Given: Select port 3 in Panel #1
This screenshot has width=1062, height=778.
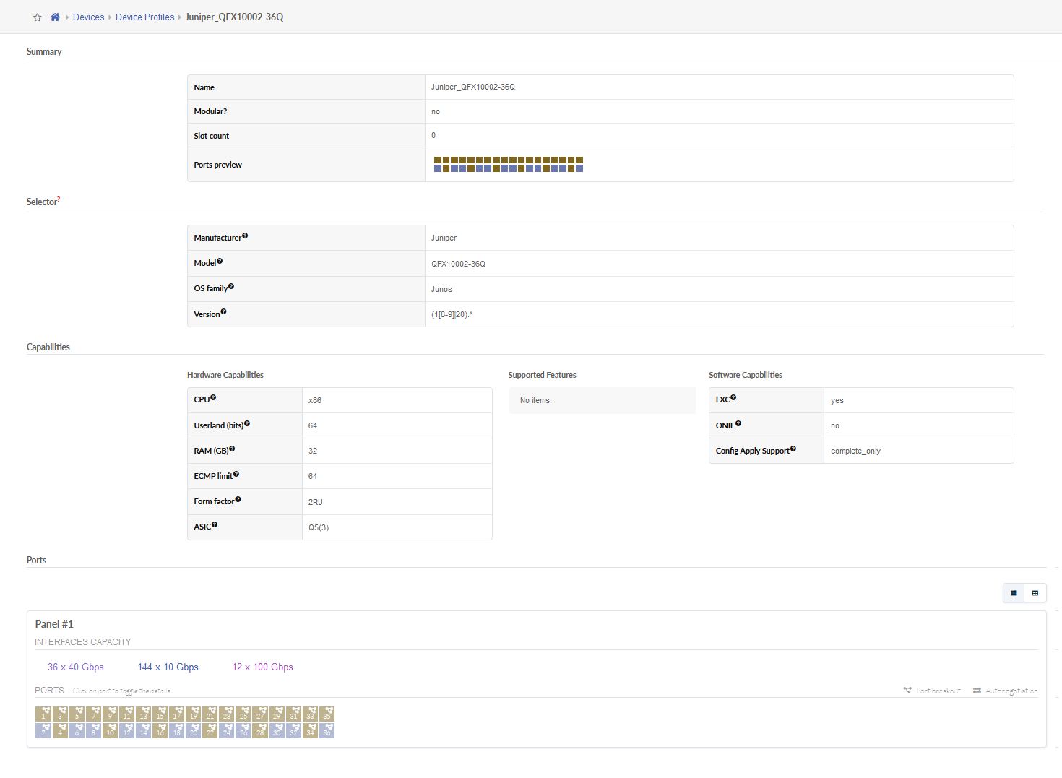Looking at the screenshot, I should [60, 714].
